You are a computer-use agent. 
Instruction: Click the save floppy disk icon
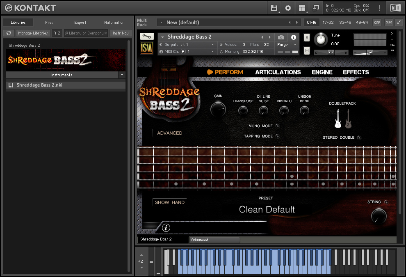(x=274, y=8)
